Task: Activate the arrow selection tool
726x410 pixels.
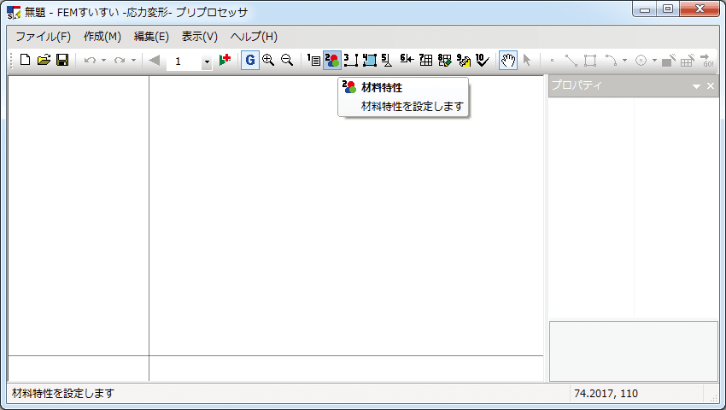Action: click(x=527, y=60)
